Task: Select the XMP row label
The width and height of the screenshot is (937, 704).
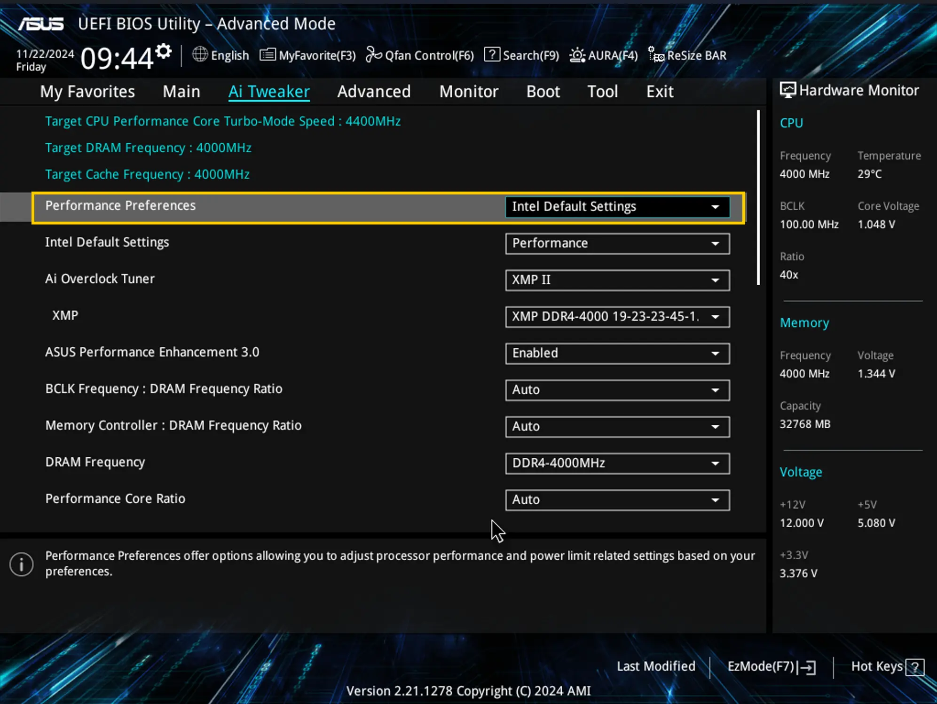Action: tap(65, 315)
